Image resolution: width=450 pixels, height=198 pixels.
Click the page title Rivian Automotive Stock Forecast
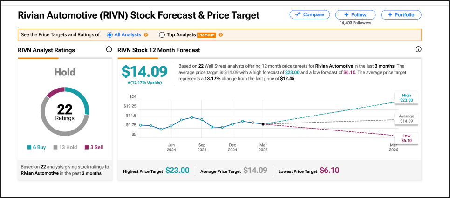click(x=139, y=15)
